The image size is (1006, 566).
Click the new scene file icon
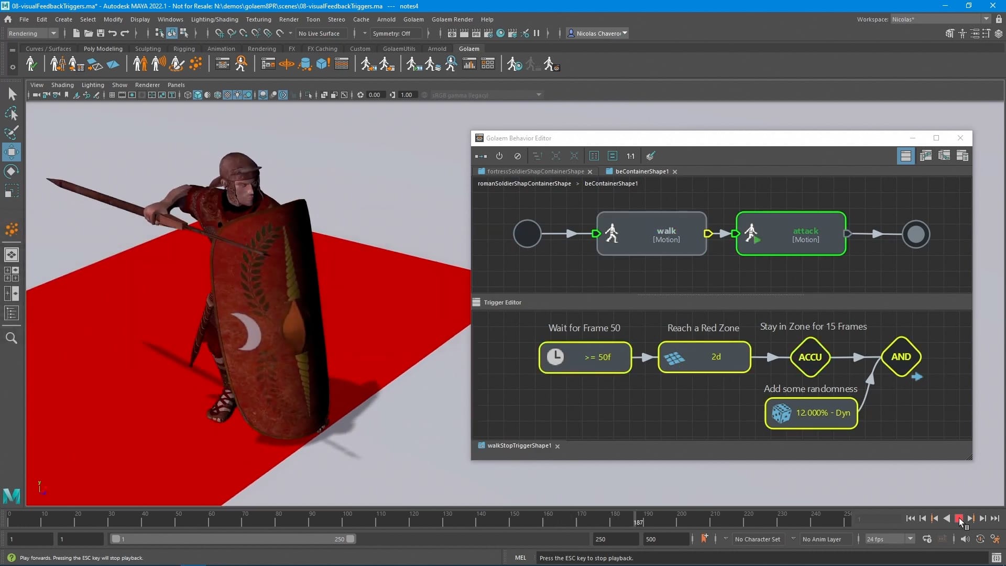76,33
